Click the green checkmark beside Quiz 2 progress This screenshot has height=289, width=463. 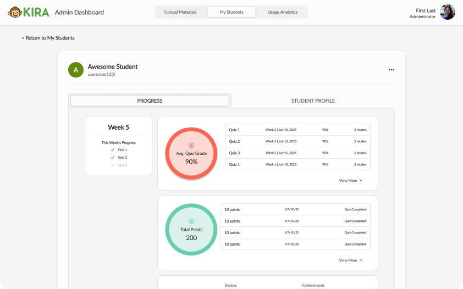(x=113, y=157)
